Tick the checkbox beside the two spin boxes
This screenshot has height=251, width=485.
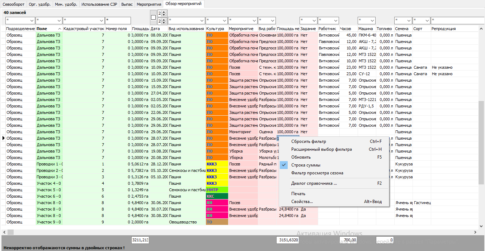tap(154, 17)
